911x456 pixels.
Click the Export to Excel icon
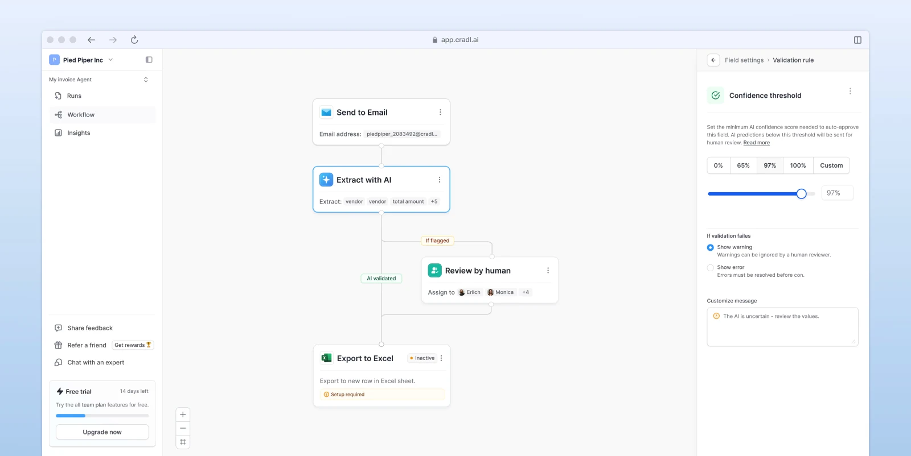[x=327, y=358]
